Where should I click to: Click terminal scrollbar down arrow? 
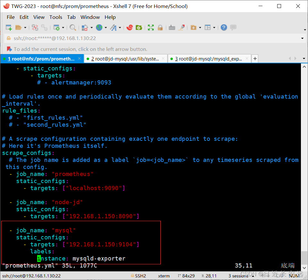point(304,268)
